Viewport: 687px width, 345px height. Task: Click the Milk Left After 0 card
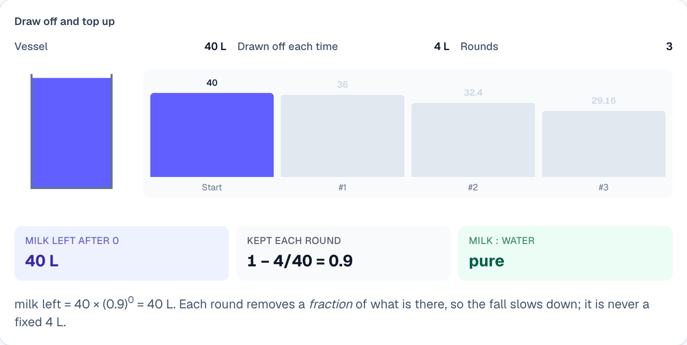pos(122,253)
